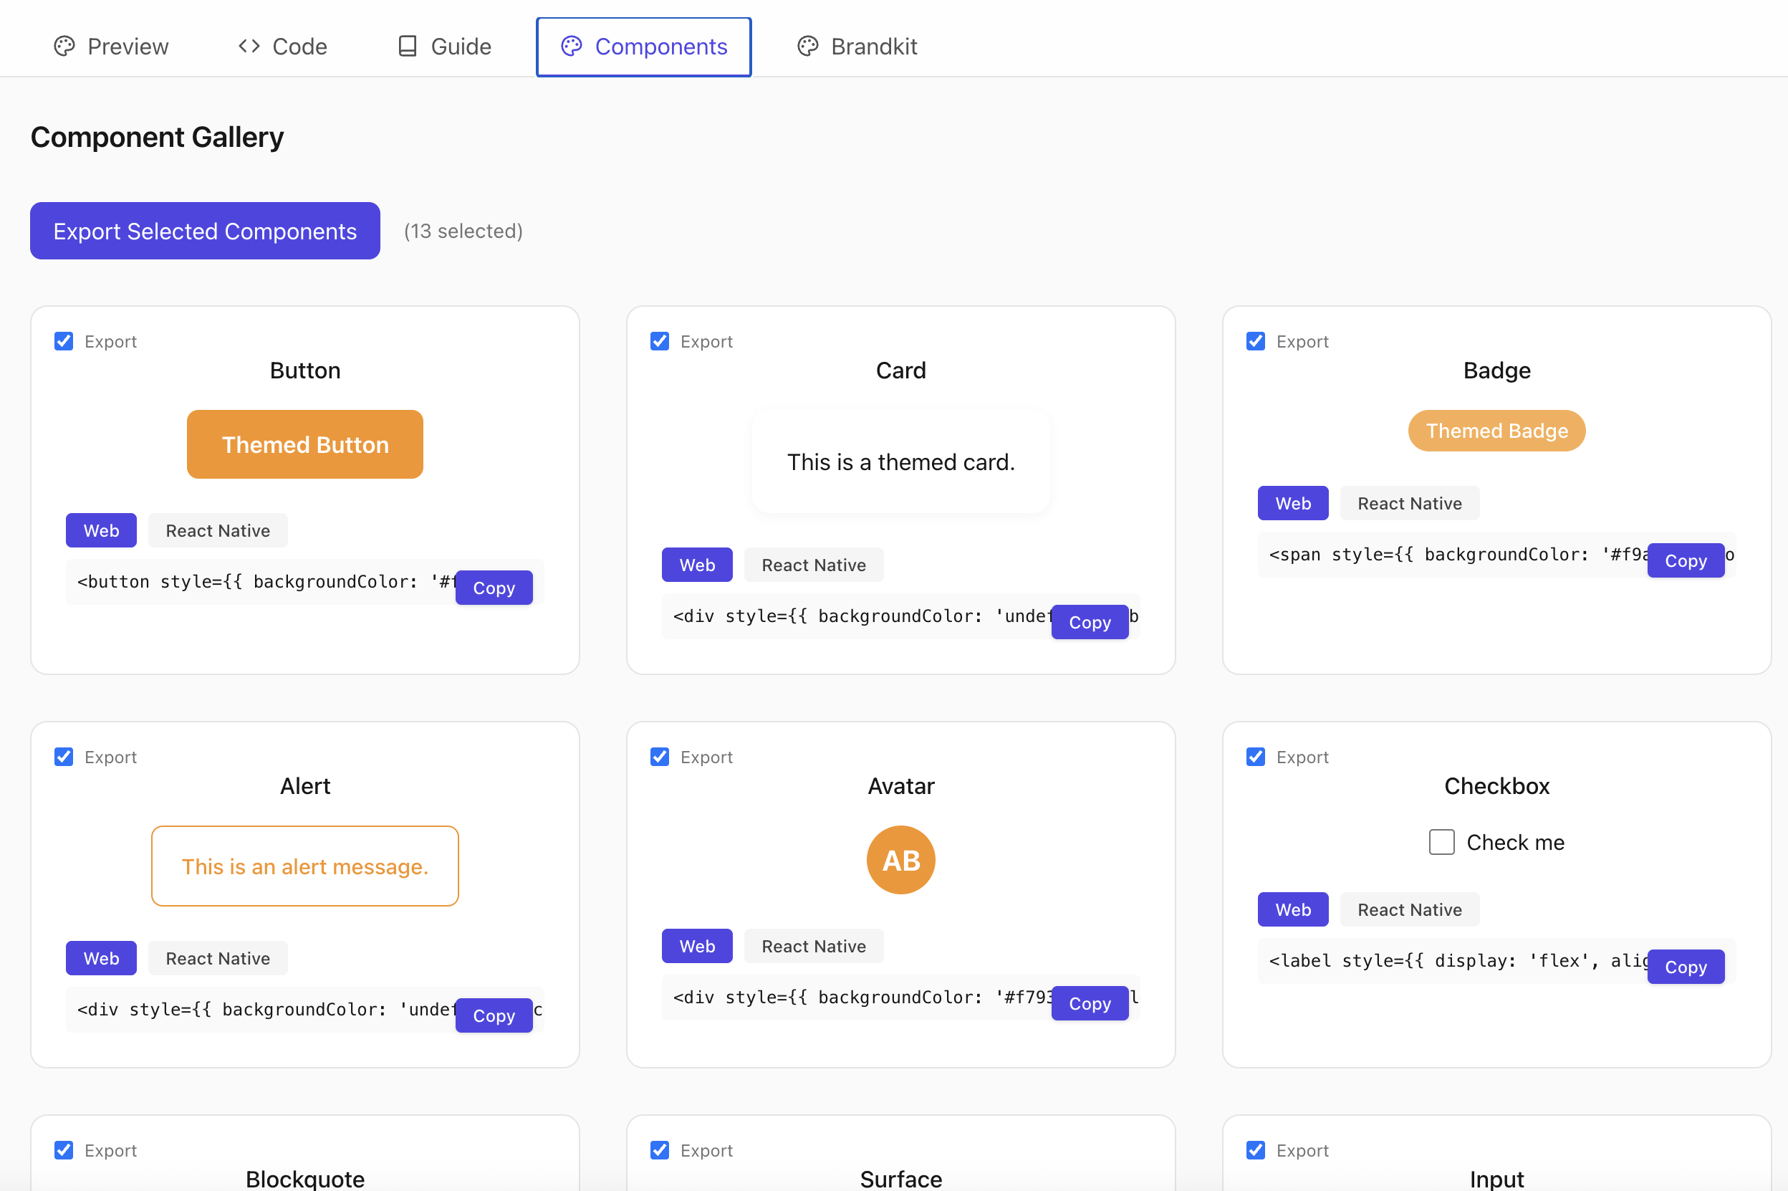The image size is (1788, 1191).
Task: Click the palette icon on Components tab
Action: tap(572, 47)
